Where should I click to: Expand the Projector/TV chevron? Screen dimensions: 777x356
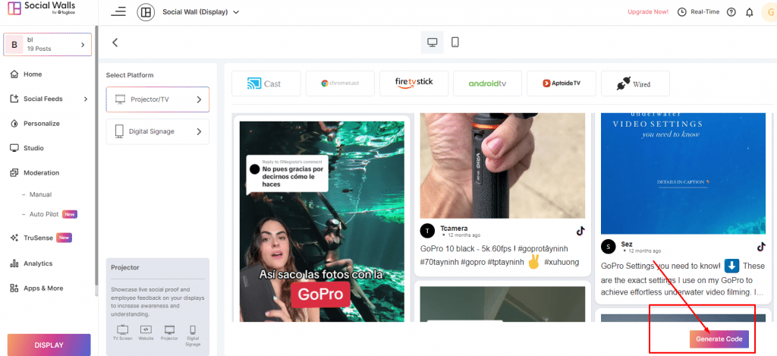point(200,99)
